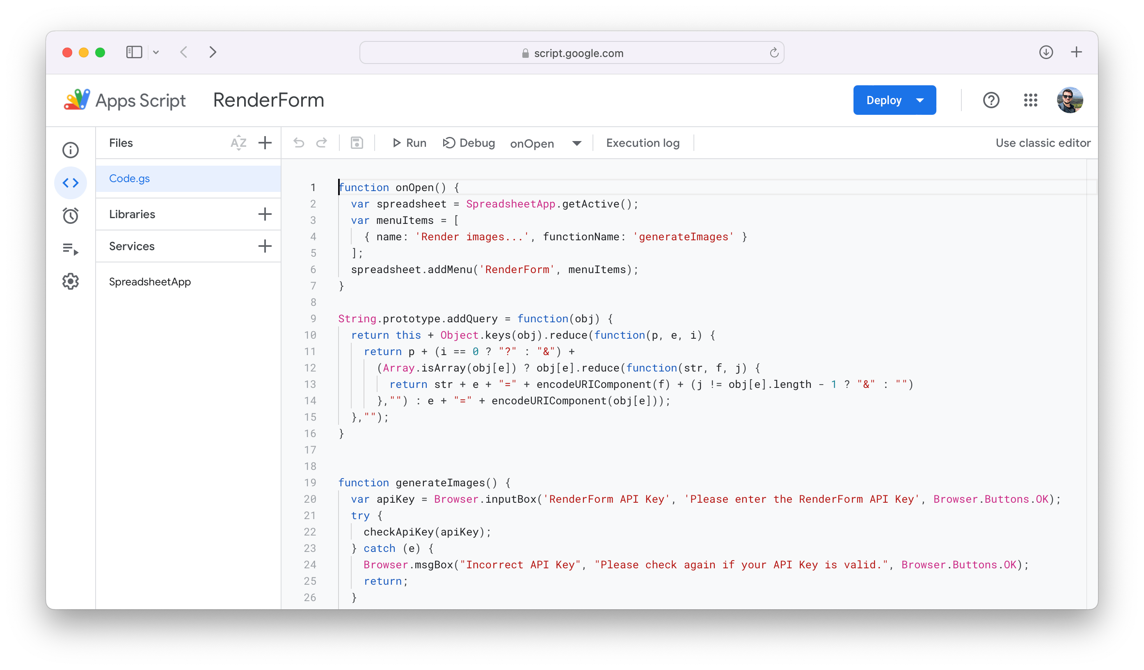Open the Help question mark icon
Screen dimensions: 1144x670
(991, 100)
